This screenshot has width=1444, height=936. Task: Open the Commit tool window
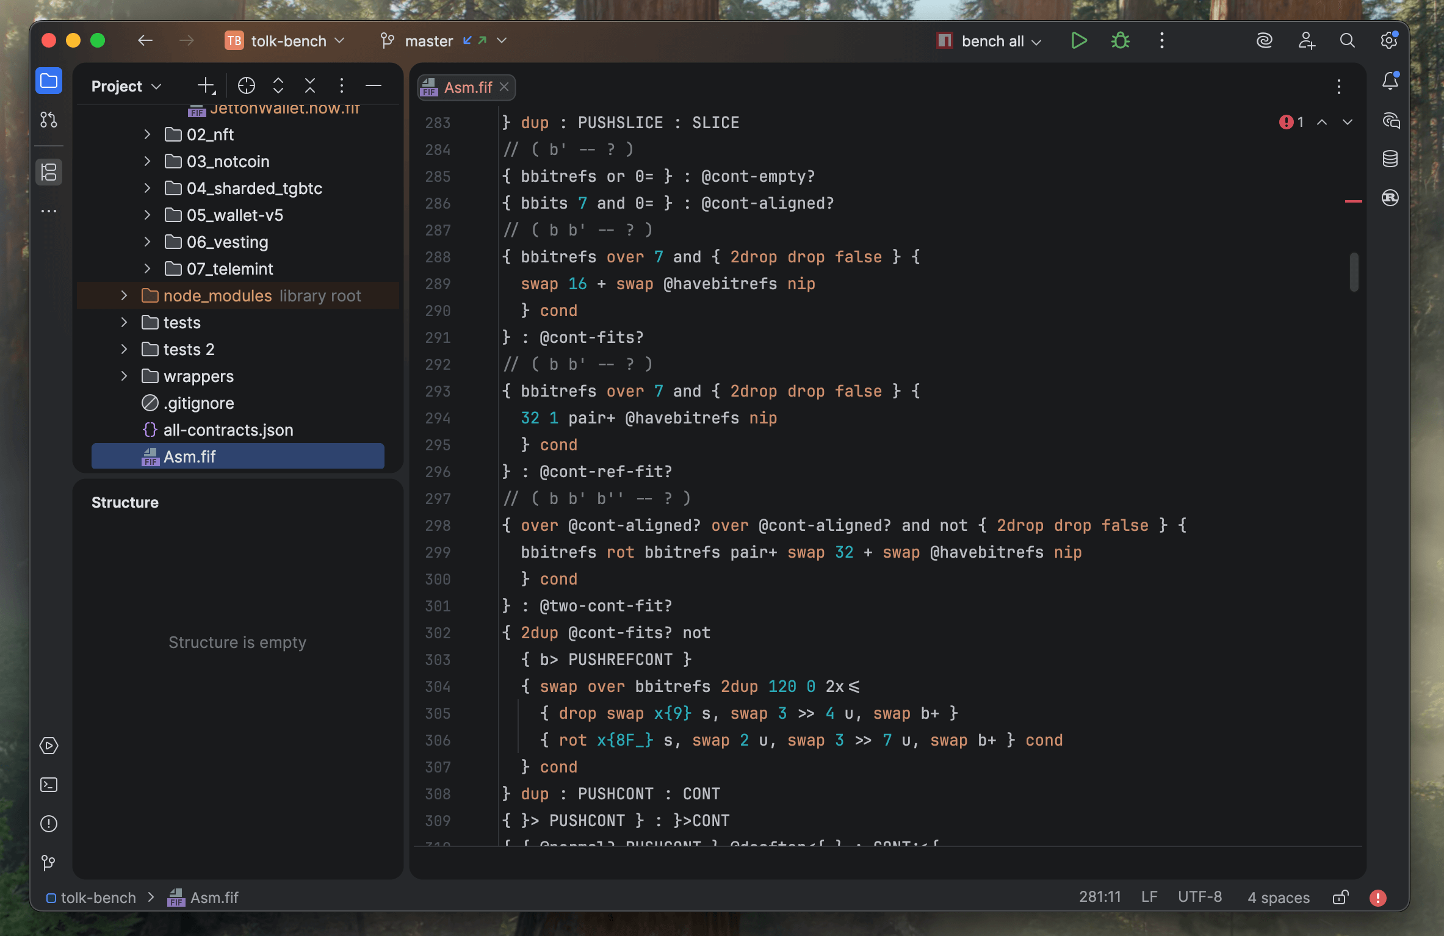pos(49,120)
